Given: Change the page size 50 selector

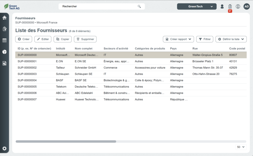Looking at the screenshot, I should pyautogui.click(x=241, y=147).
